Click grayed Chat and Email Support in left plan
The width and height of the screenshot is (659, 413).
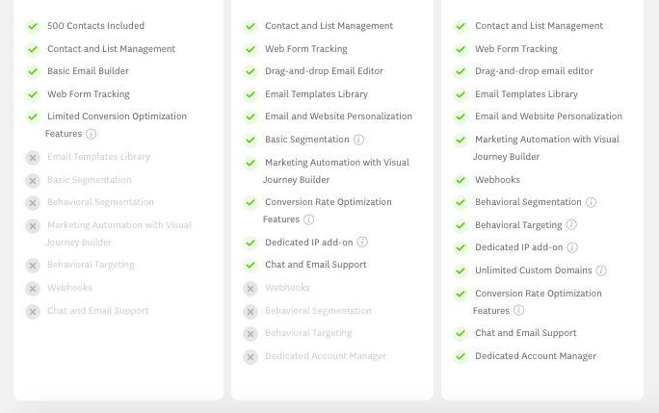(x=98, y=311)
